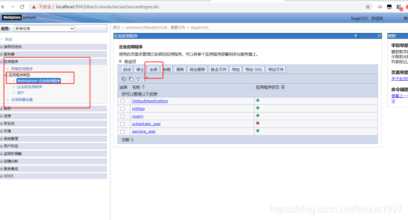Expand the 故障诊断 navigation node
The height and width of the screenshot is (220, 408).
tap(2, 161)
